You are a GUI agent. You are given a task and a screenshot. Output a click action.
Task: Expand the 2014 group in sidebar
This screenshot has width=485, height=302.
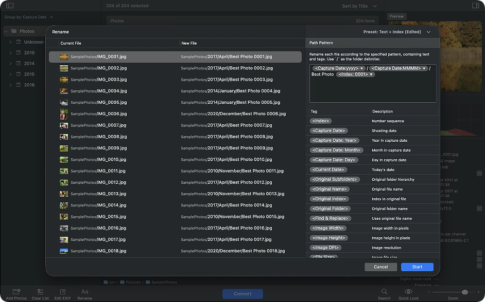click(10, 64)
